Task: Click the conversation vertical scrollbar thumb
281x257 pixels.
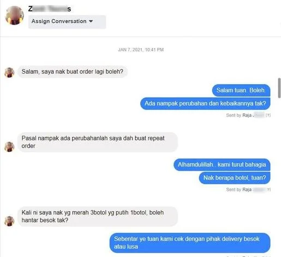Action: [279, 88]
